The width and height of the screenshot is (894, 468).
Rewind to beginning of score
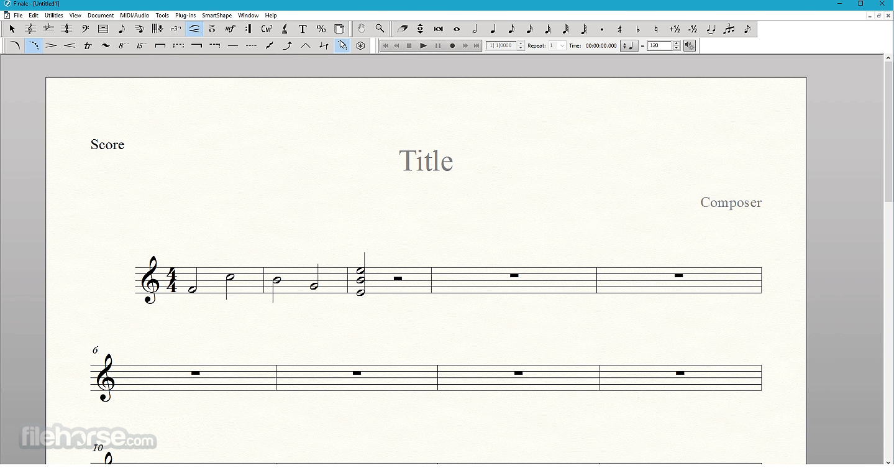coord(385,45)
